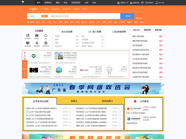This screenshot has height=139, width=186.
Task: Select the 店面职位 search tab
Action: (56, 9)
